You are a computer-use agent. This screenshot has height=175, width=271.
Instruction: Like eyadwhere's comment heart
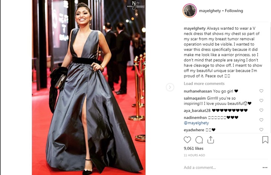(x=261, y=129)
